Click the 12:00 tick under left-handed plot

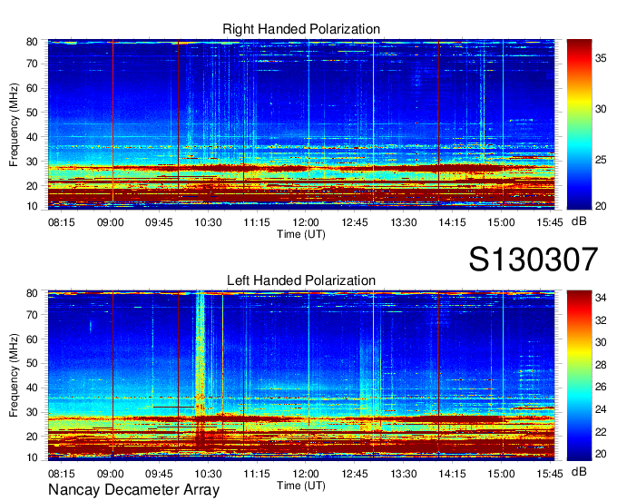306,474
